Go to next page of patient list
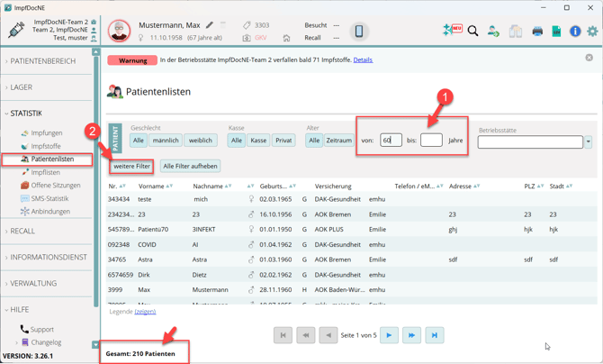Screen dimensions: 603x364 pos(389,335)
